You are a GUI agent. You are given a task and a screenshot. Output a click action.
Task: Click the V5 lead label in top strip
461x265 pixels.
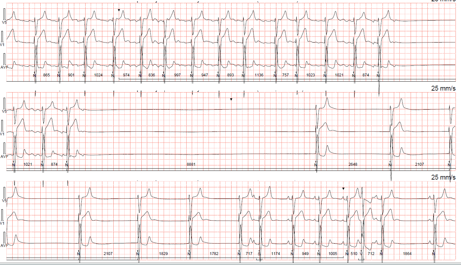click(5, 22)
